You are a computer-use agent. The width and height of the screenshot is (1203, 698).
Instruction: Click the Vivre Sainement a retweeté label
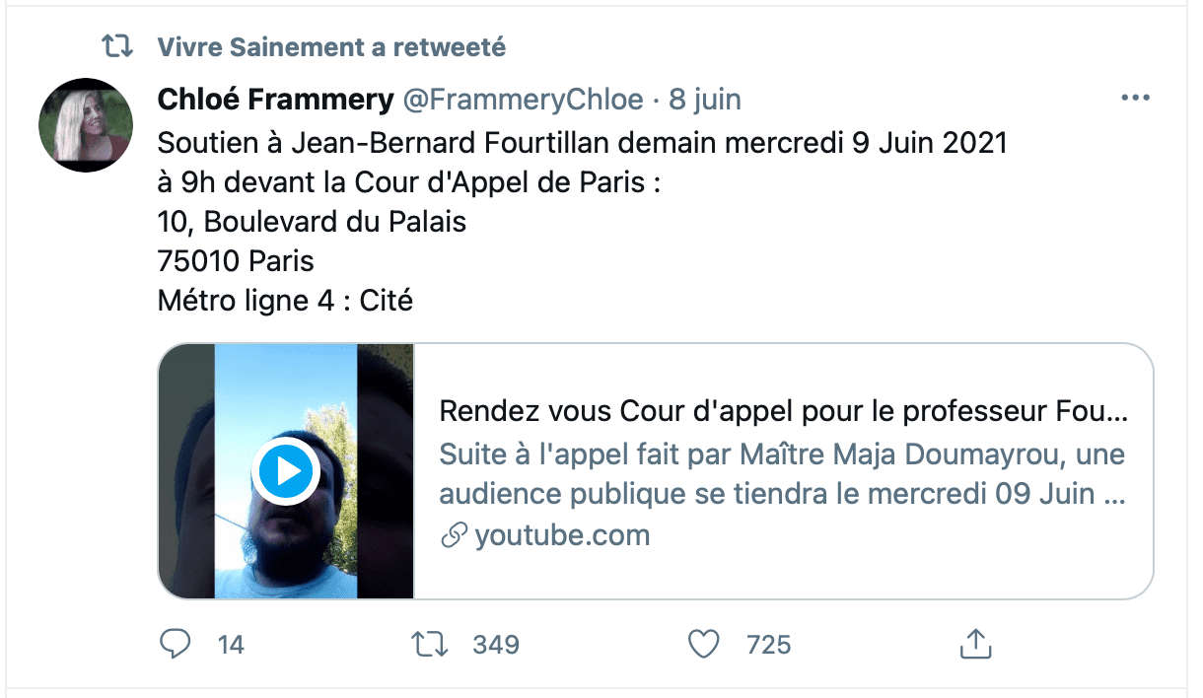point(331,46)
